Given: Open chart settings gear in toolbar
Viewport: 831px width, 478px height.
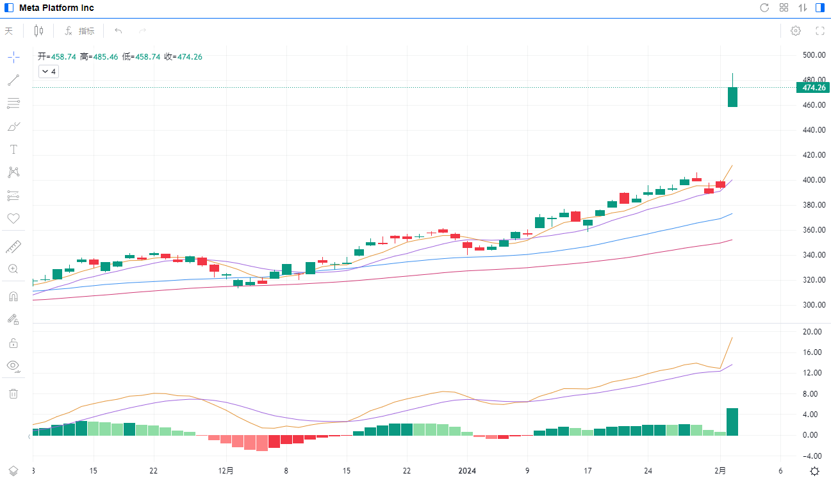Looking at the screenshot, I should tap(796, 31).
